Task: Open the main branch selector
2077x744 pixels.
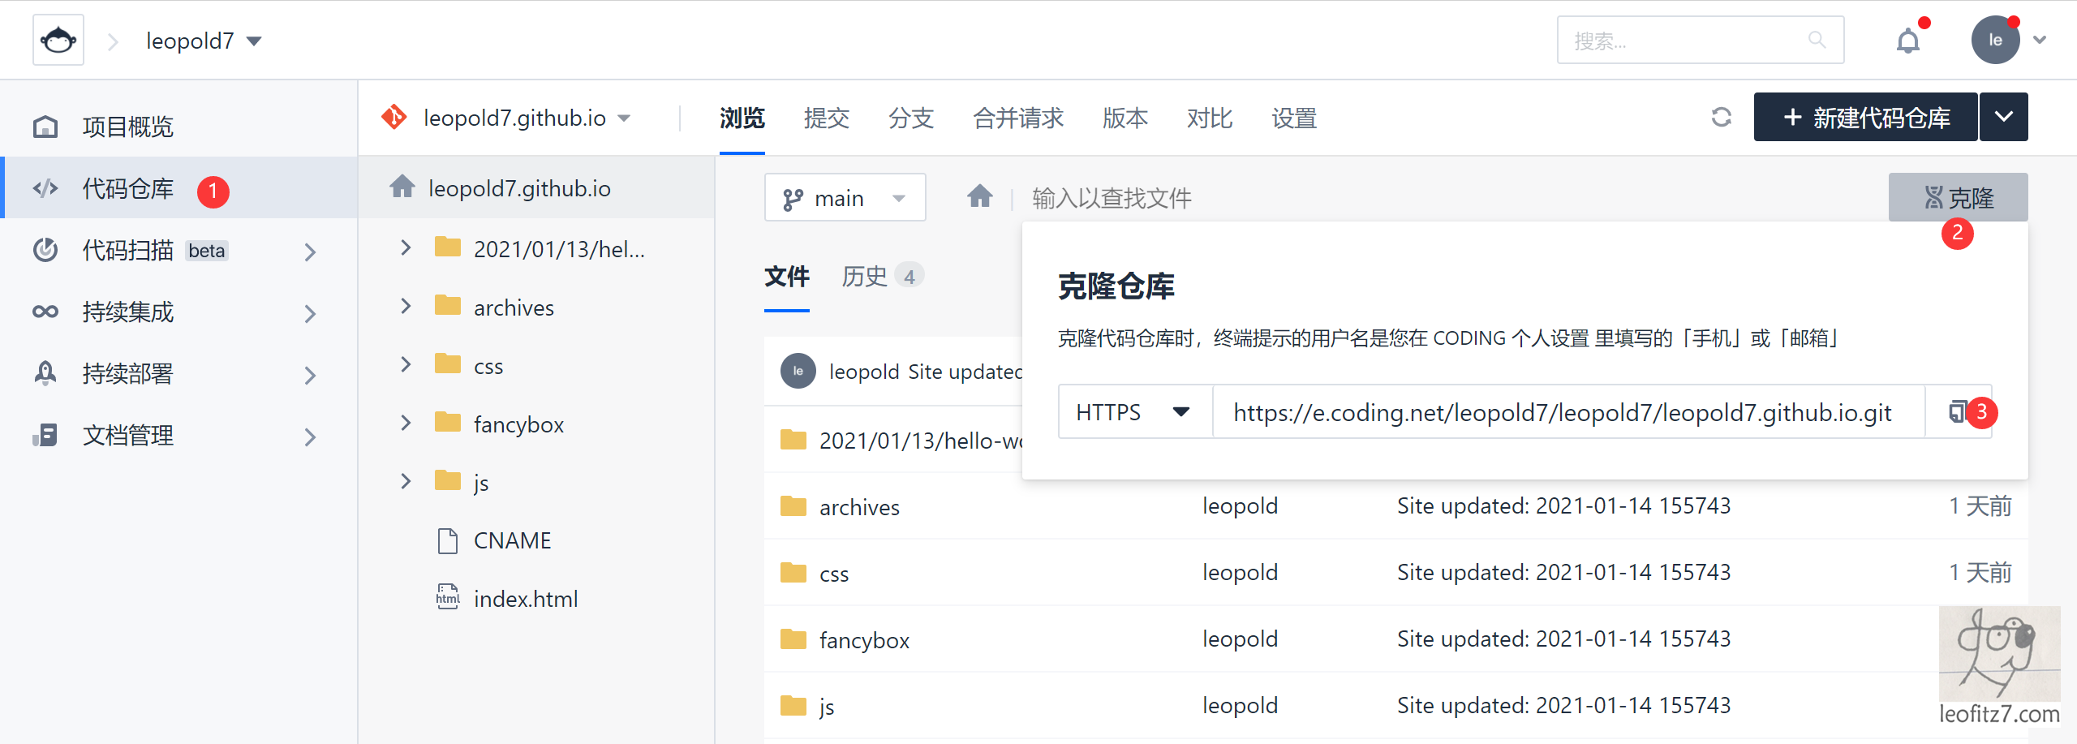Action: point(845,196)
